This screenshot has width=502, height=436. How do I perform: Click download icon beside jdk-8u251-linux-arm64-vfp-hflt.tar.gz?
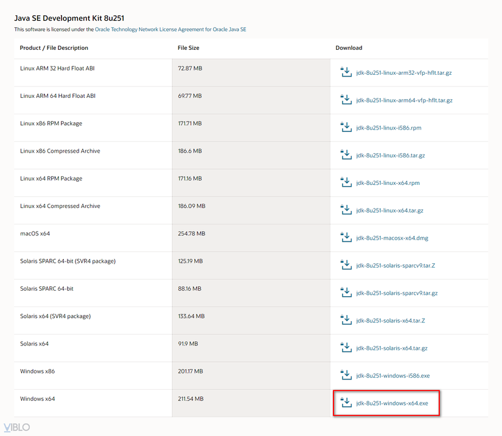[346, 100]
